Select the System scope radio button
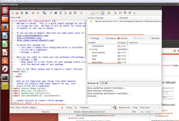 click(118, 38)
